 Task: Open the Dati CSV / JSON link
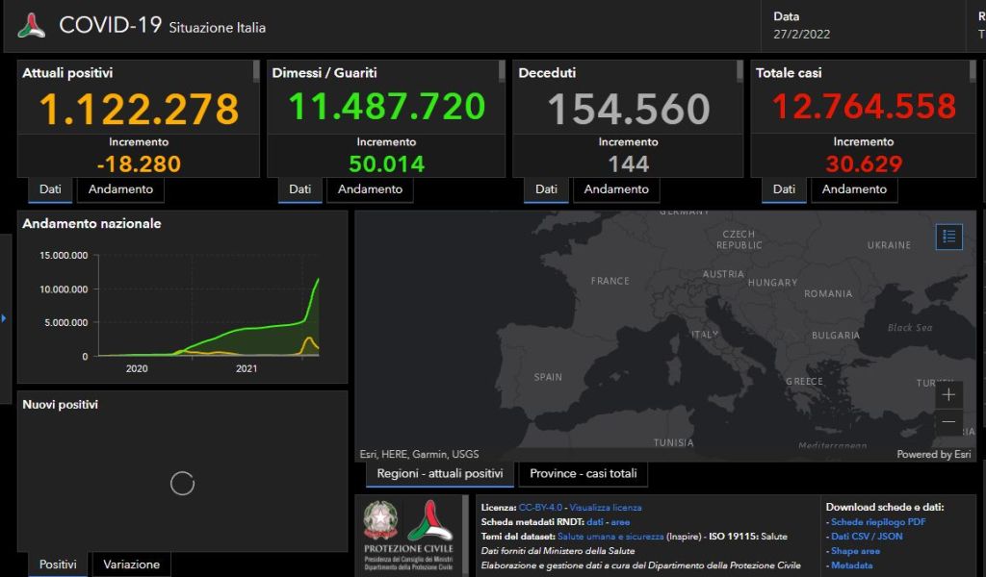pos(867,537)
